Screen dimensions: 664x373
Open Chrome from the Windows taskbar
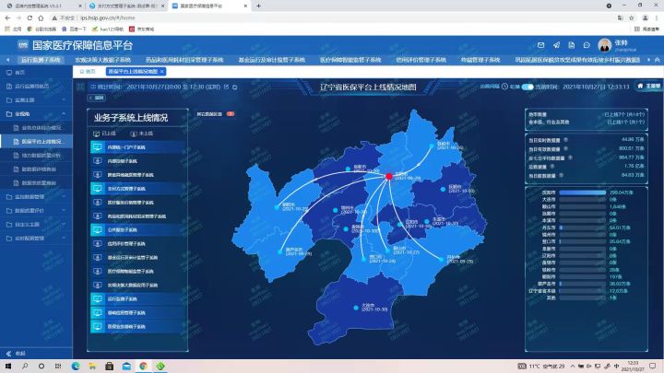click(x=143, y=366)
